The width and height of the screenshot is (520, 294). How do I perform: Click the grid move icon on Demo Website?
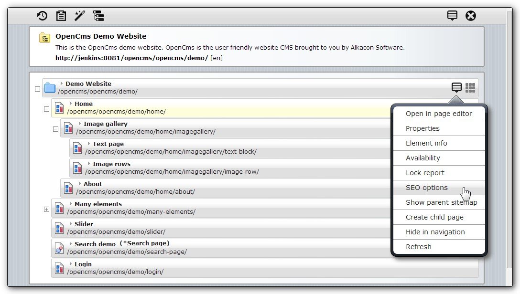click(470, 87)
